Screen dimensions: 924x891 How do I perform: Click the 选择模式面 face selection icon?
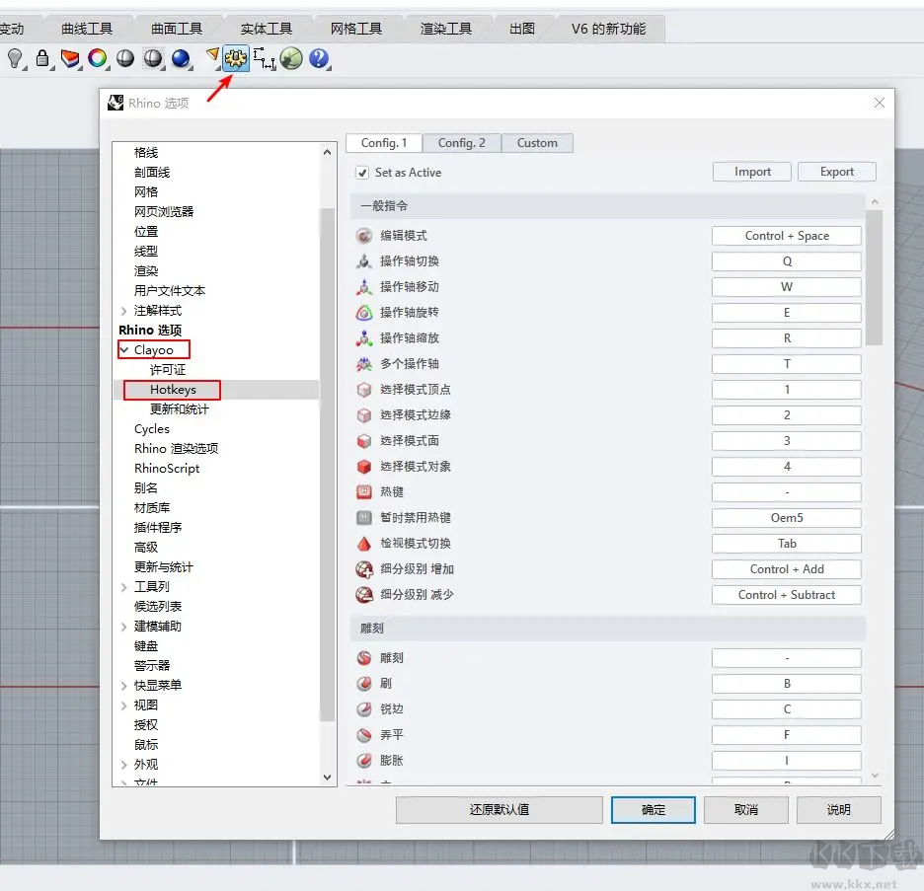[363, 440]
